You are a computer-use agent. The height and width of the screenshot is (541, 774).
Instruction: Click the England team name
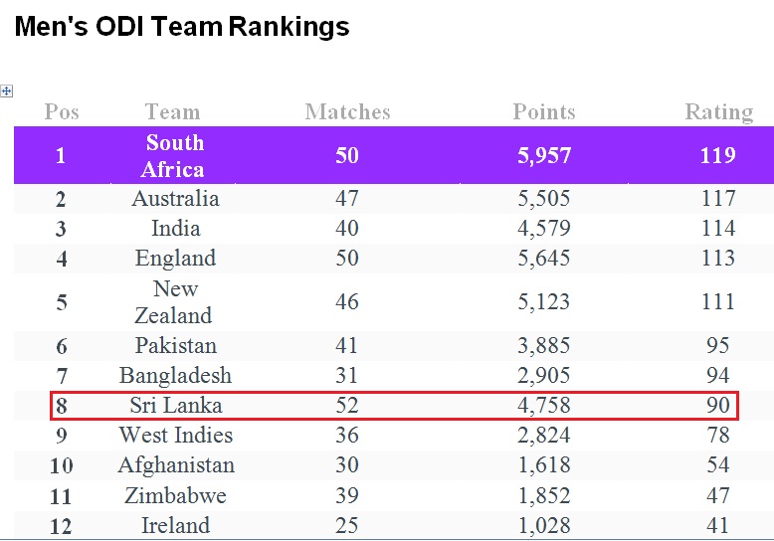(176, 259)
